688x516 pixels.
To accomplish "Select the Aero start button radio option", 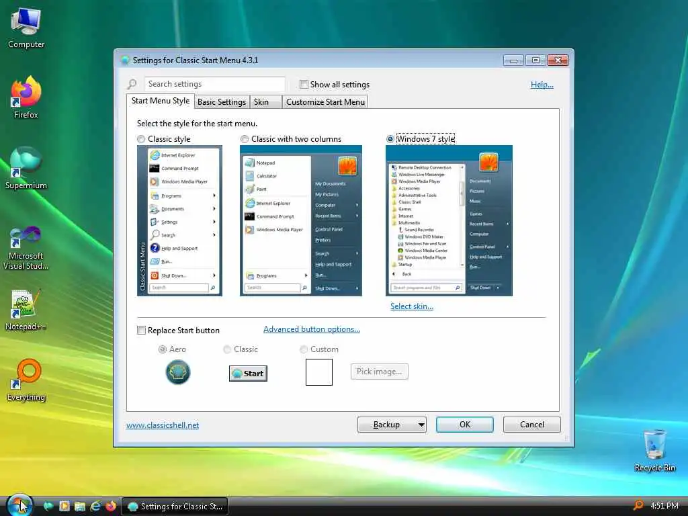I will tap(163, 349).
